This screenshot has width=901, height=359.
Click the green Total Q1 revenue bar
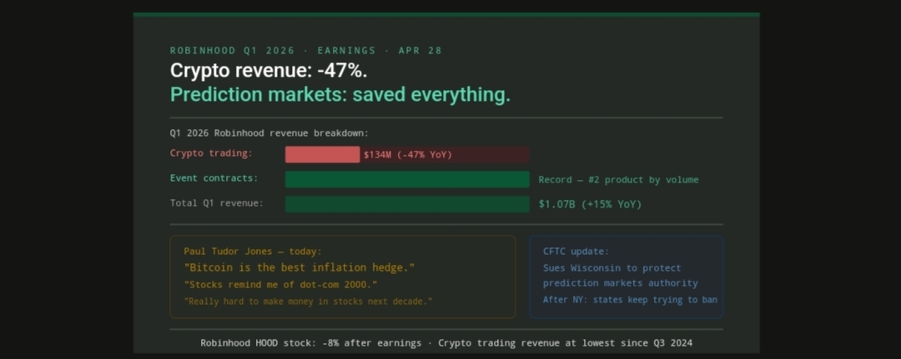click(407, 204)
